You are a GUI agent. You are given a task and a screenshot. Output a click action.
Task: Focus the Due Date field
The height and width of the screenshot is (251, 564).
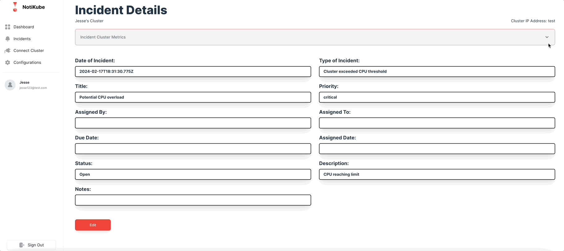(x=193, y=149)
